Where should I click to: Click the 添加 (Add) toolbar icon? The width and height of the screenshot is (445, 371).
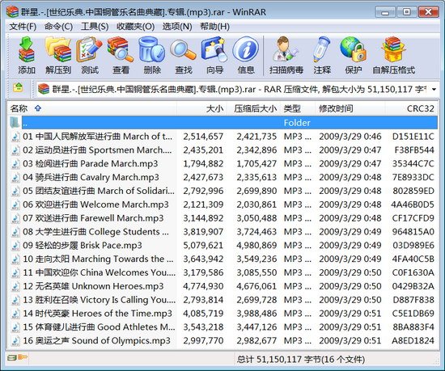27,55
